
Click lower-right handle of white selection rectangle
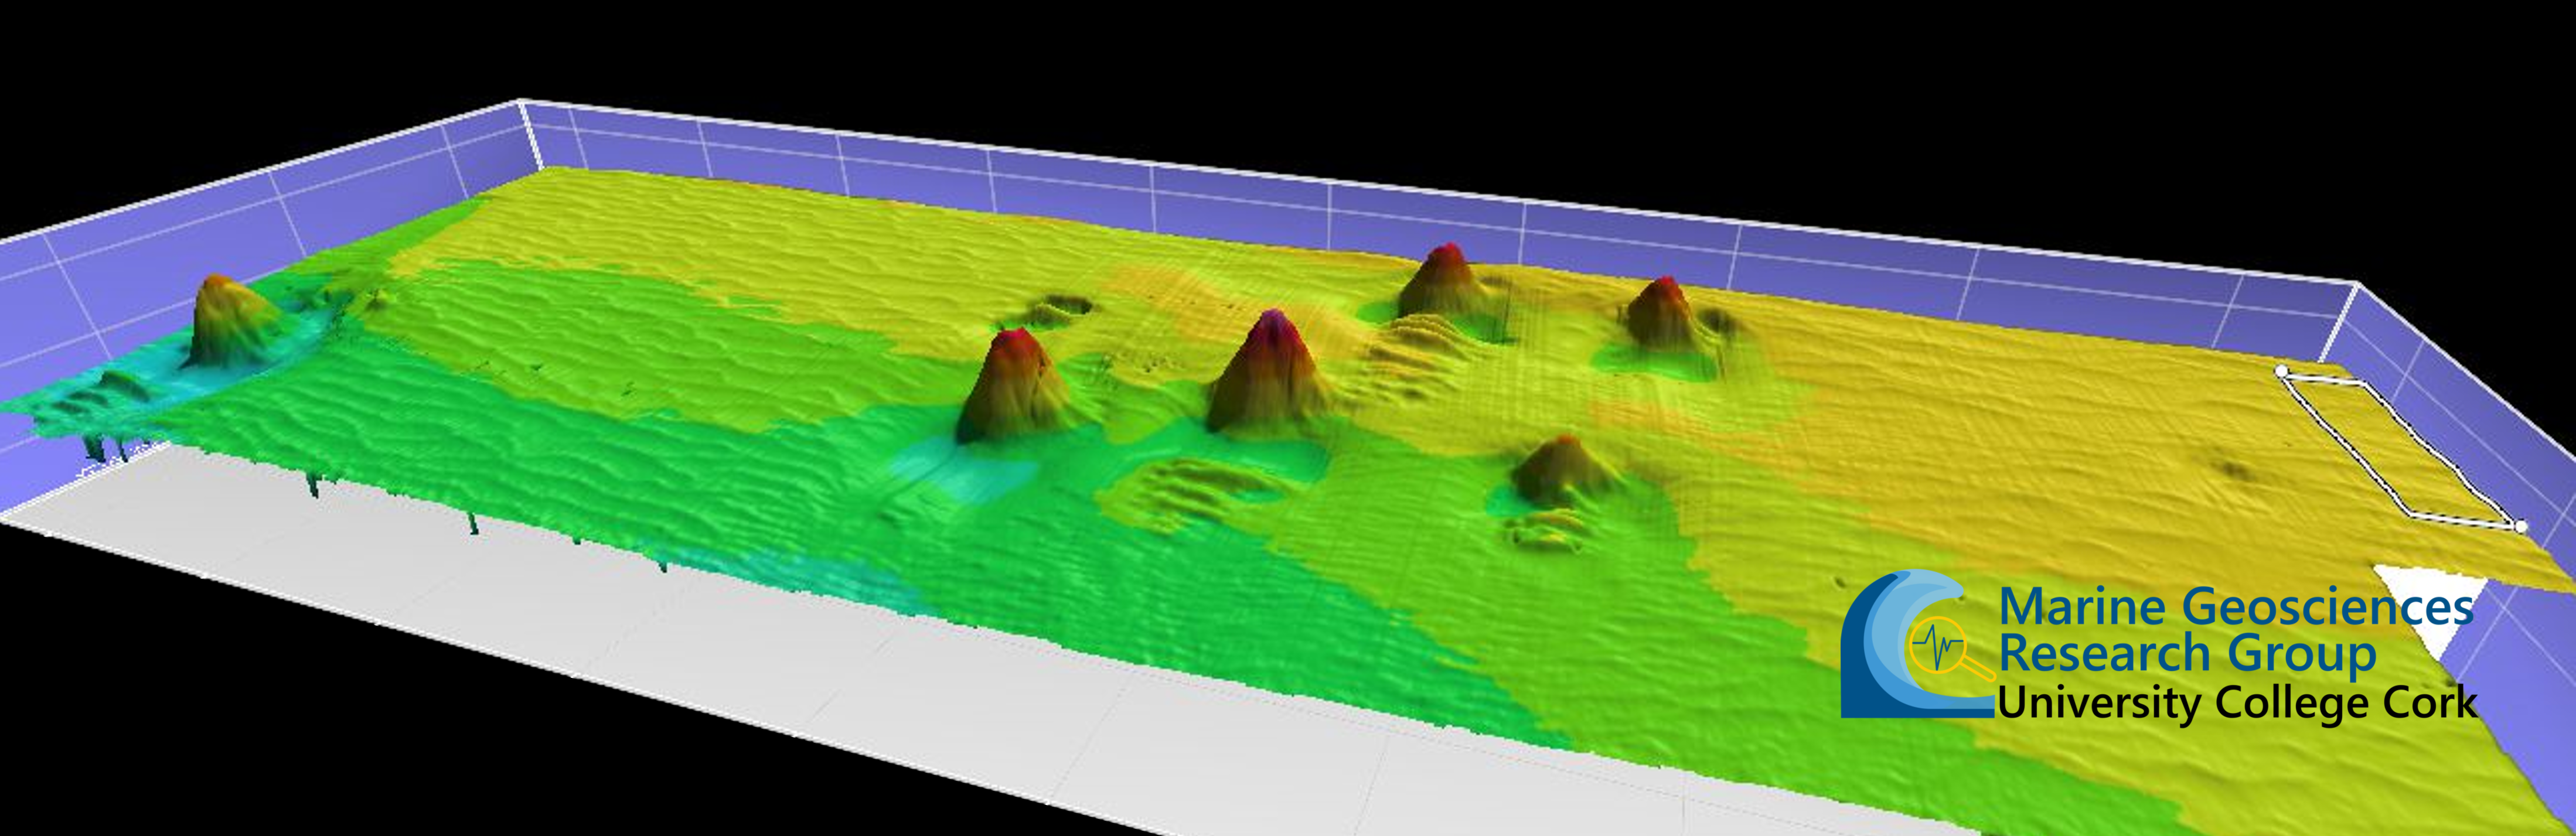coord(2521,526)
